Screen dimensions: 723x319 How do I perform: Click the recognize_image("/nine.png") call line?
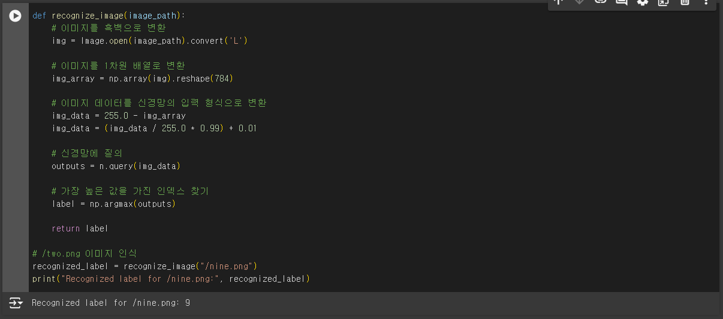click(x=145, y=266)
